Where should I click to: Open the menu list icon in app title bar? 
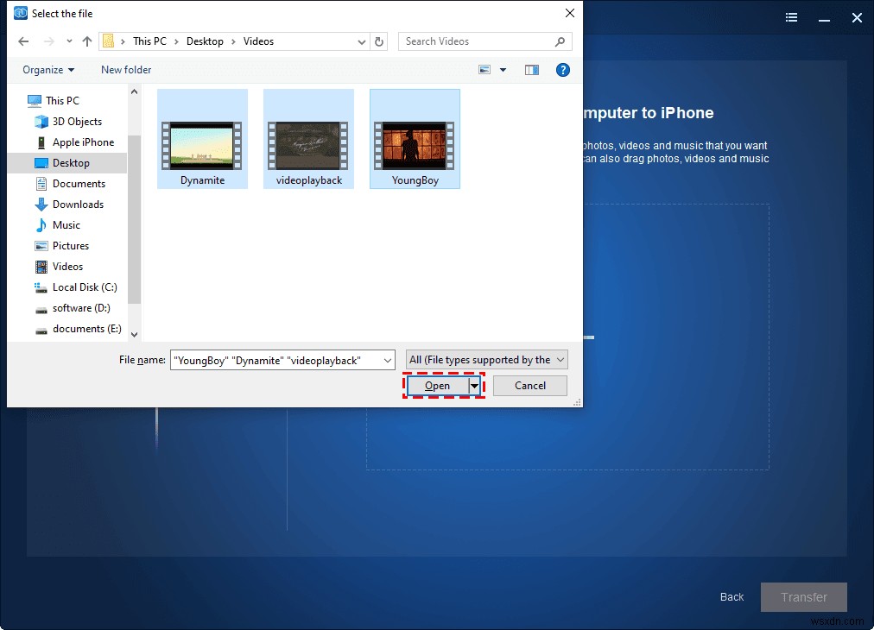(791, 17)
